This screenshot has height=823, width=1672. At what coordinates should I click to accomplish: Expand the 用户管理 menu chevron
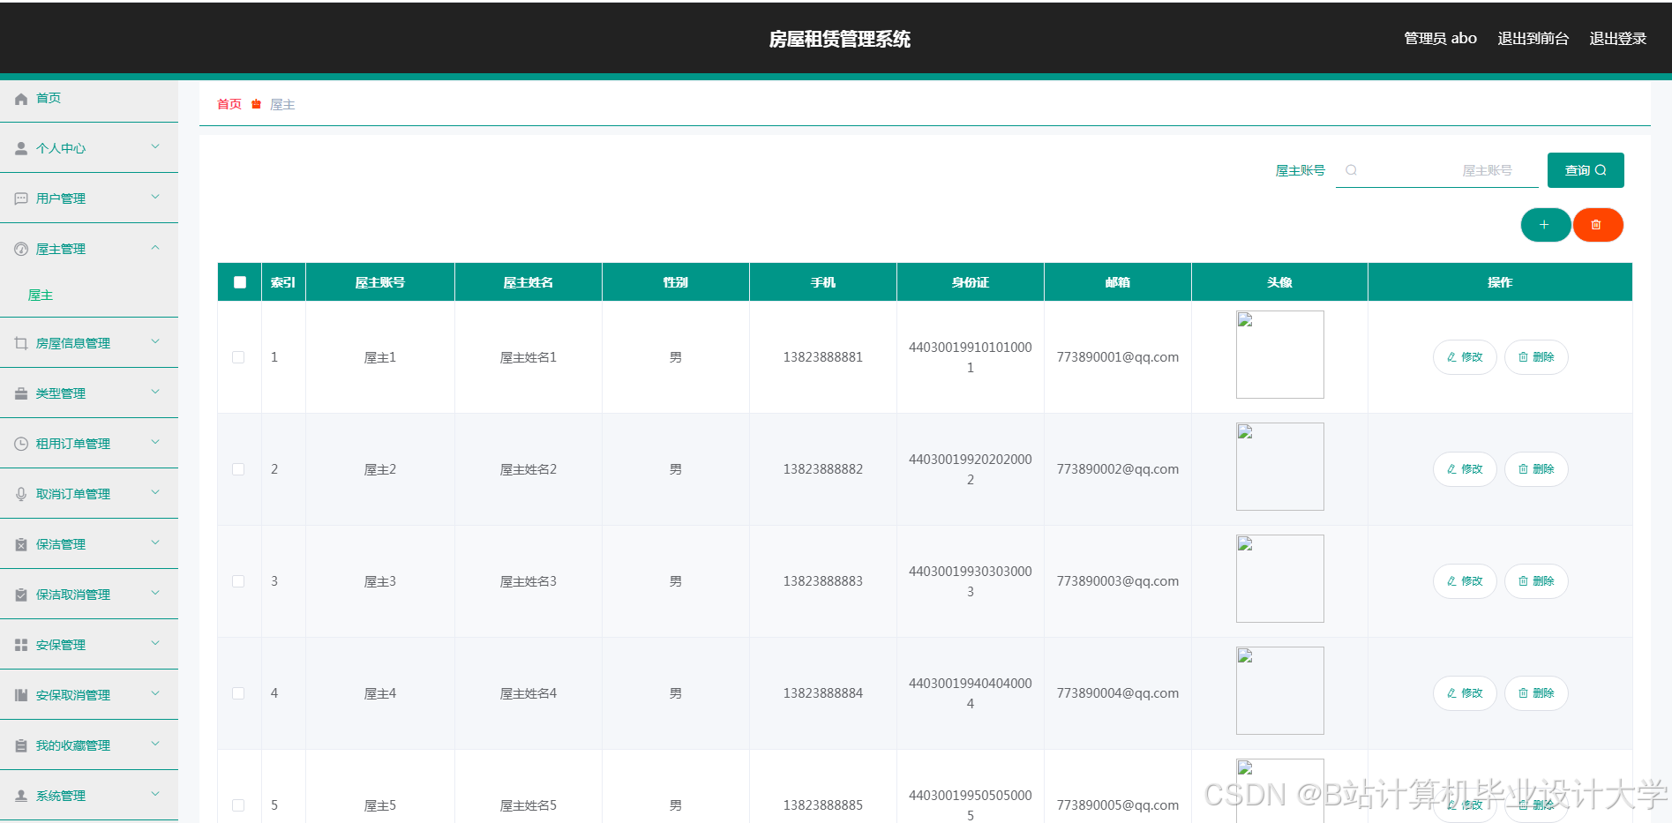(x=155, y=197)
